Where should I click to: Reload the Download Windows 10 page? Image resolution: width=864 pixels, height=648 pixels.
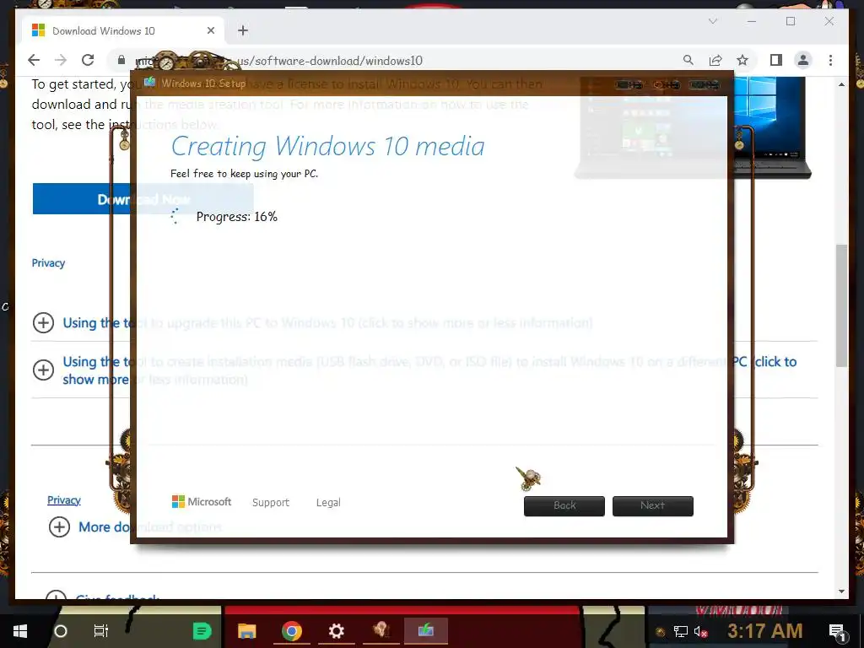[88, 60]
